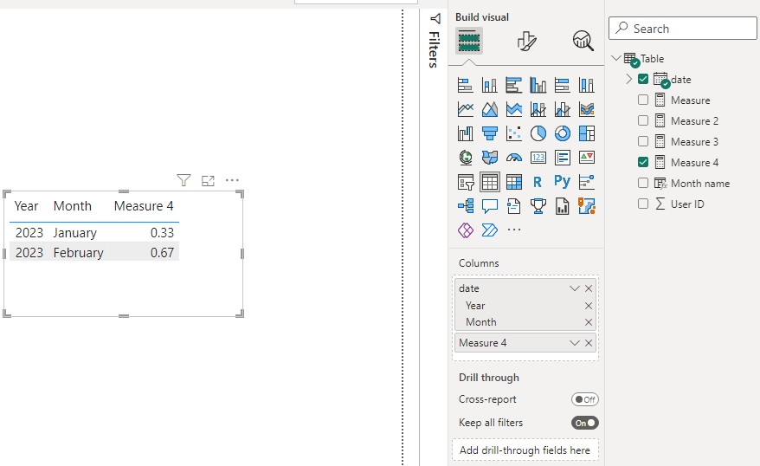The width and height of the screenshot is (760, 466).
Task: Choose the line chart visual
Action: tap(466, 109)
